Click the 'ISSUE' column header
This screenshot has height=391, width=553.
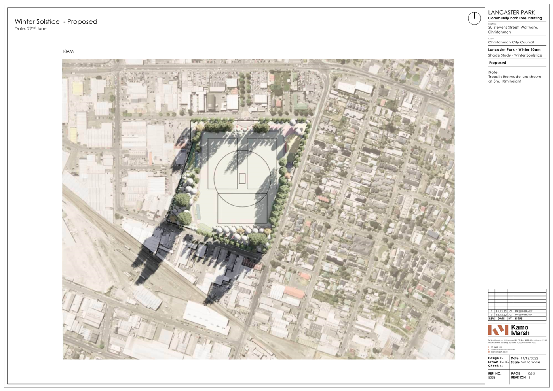(519, 319)
